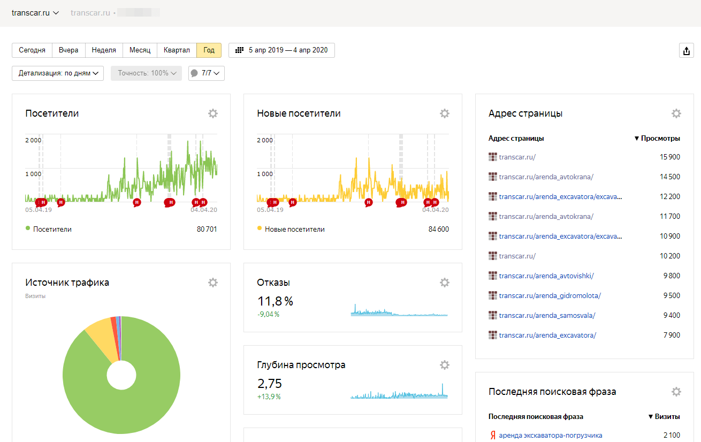Open transcar.ru/arenda_excavatora/ link with 7 900 views

click(x=547, y=336)
